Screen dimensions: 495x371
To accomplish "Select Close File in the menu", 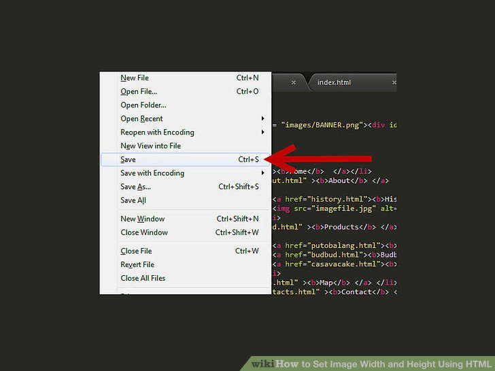I will pyautogui.click(x=186, y=251).
